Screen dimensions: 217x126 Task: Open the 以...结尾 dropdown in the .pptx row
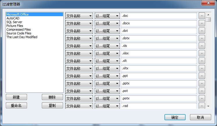tap(107, 84)
